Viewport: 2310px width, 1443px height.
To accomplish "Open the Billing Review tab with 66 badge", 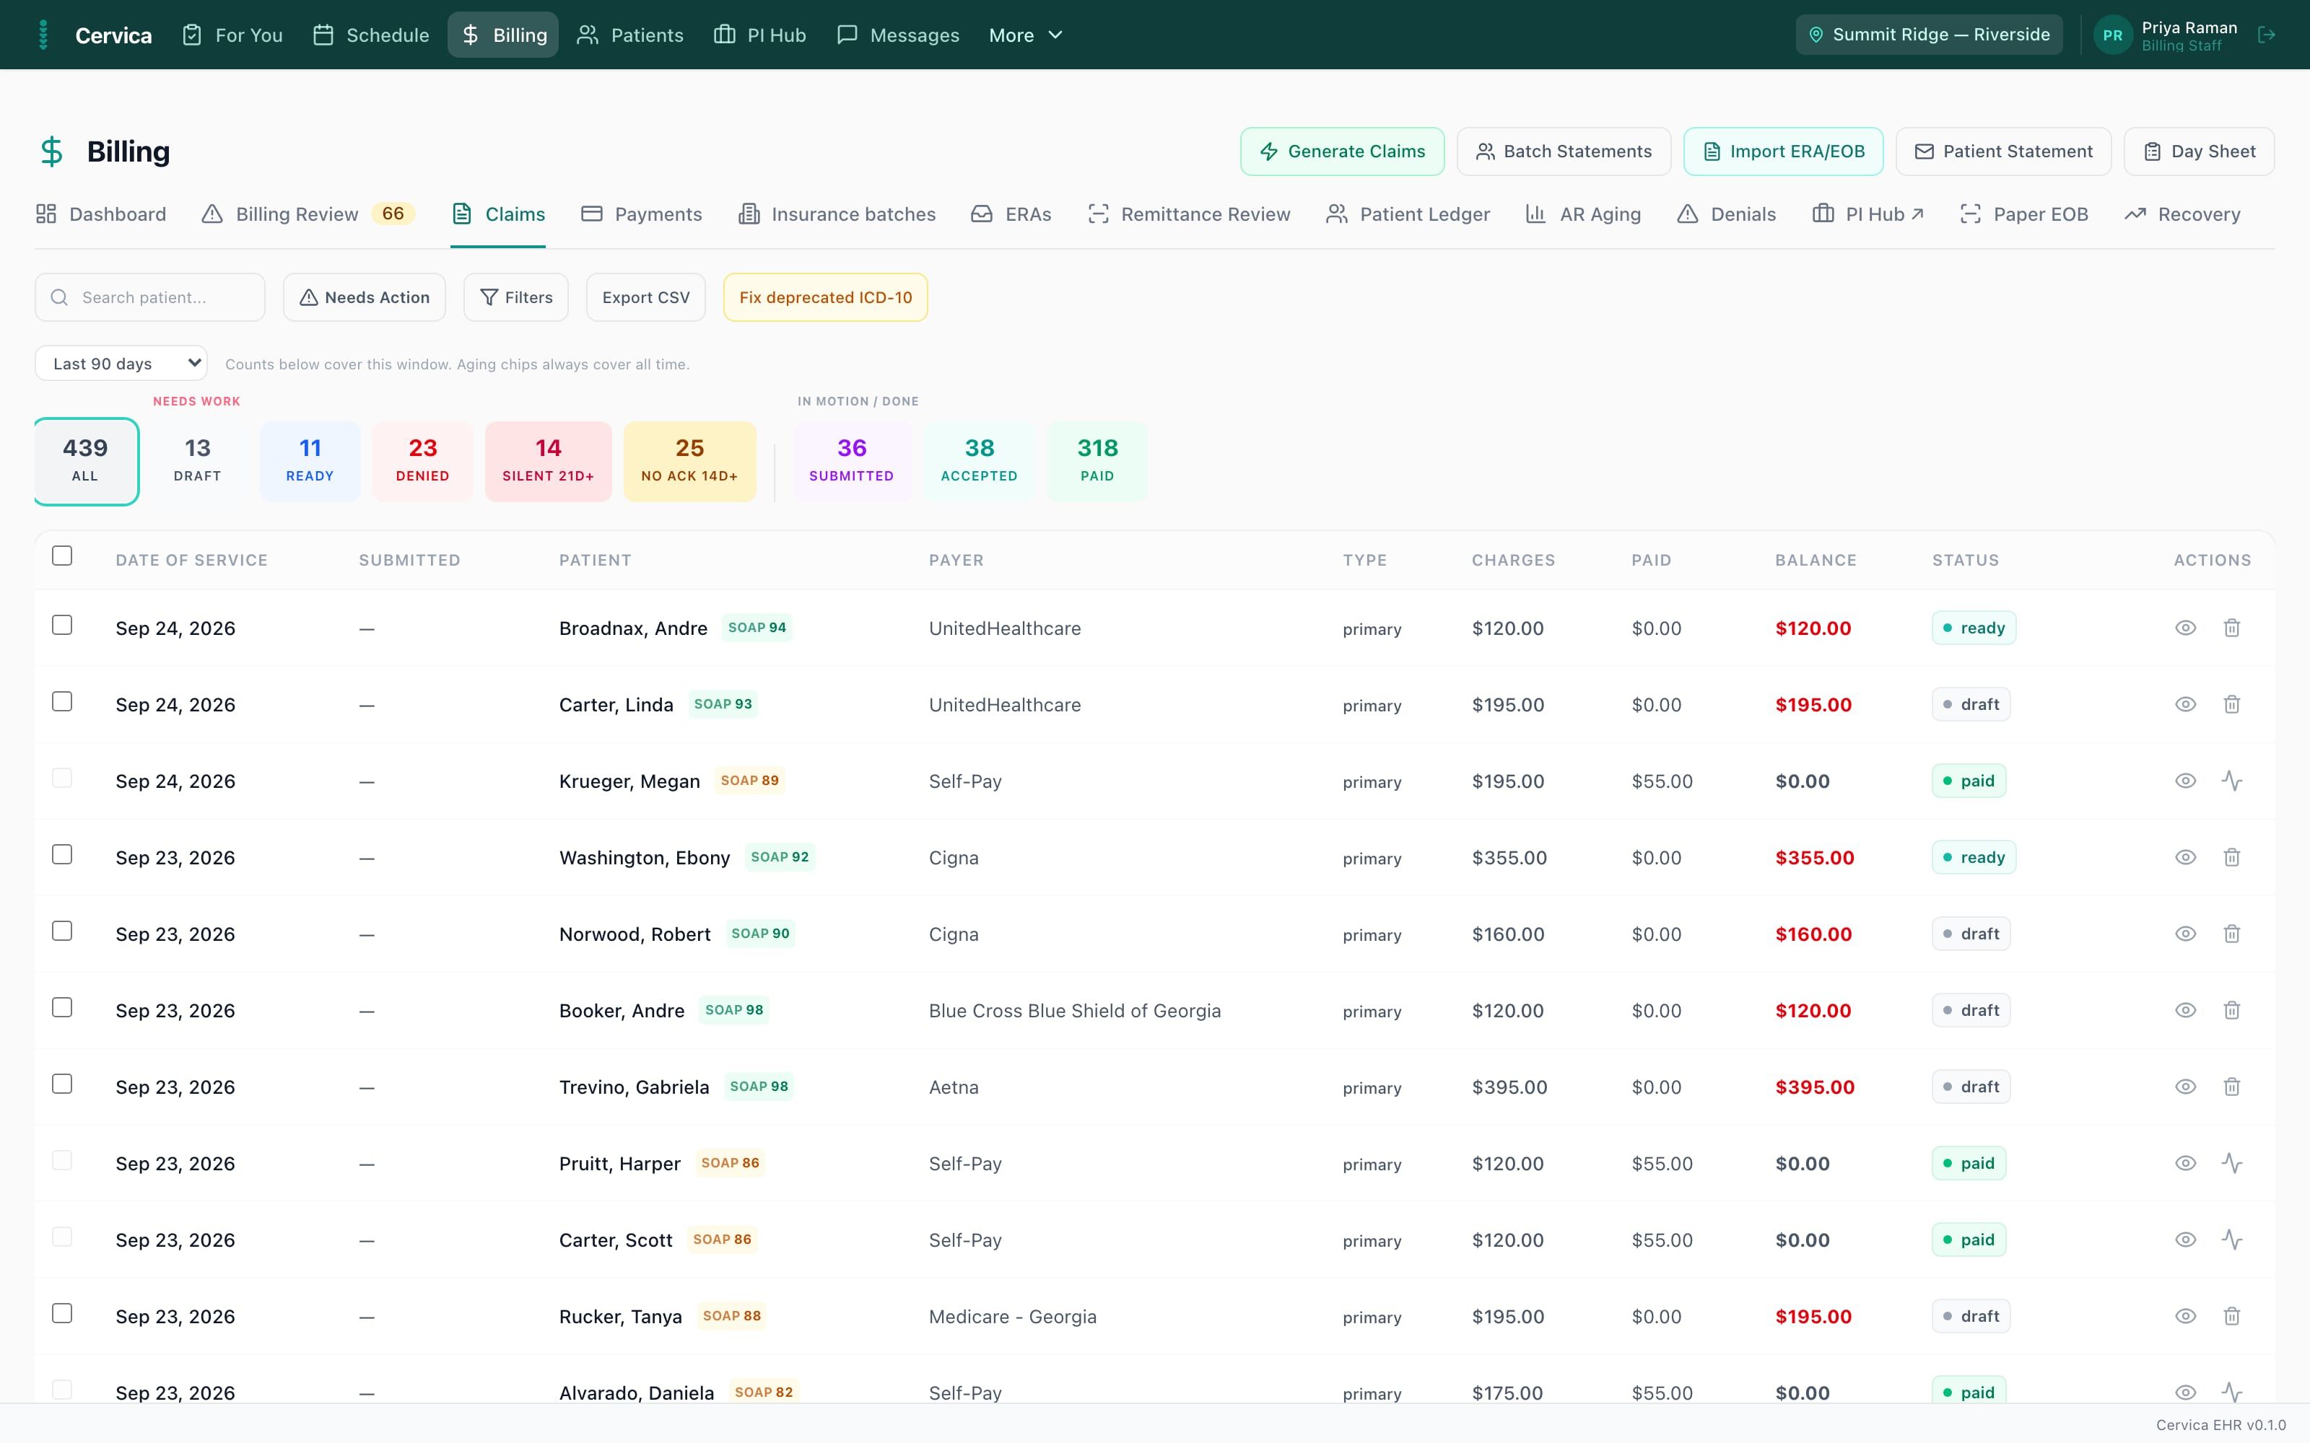I will (x=308, y=214).
